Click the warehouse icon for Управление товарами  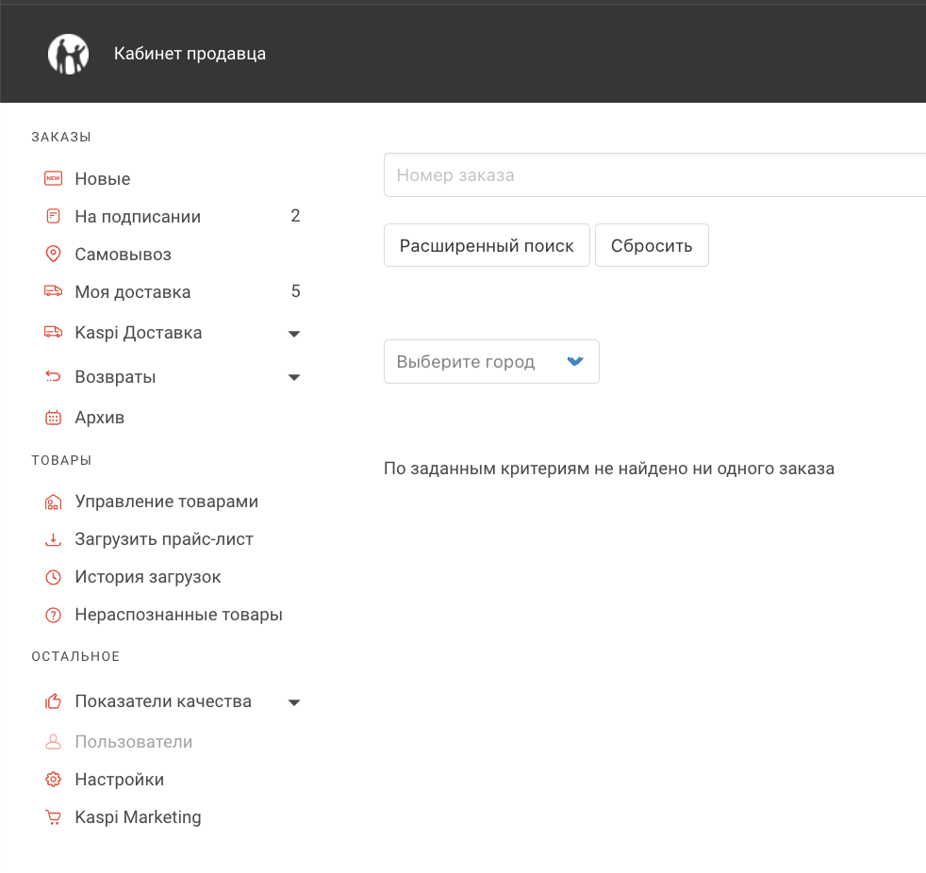tap(53, 502)
